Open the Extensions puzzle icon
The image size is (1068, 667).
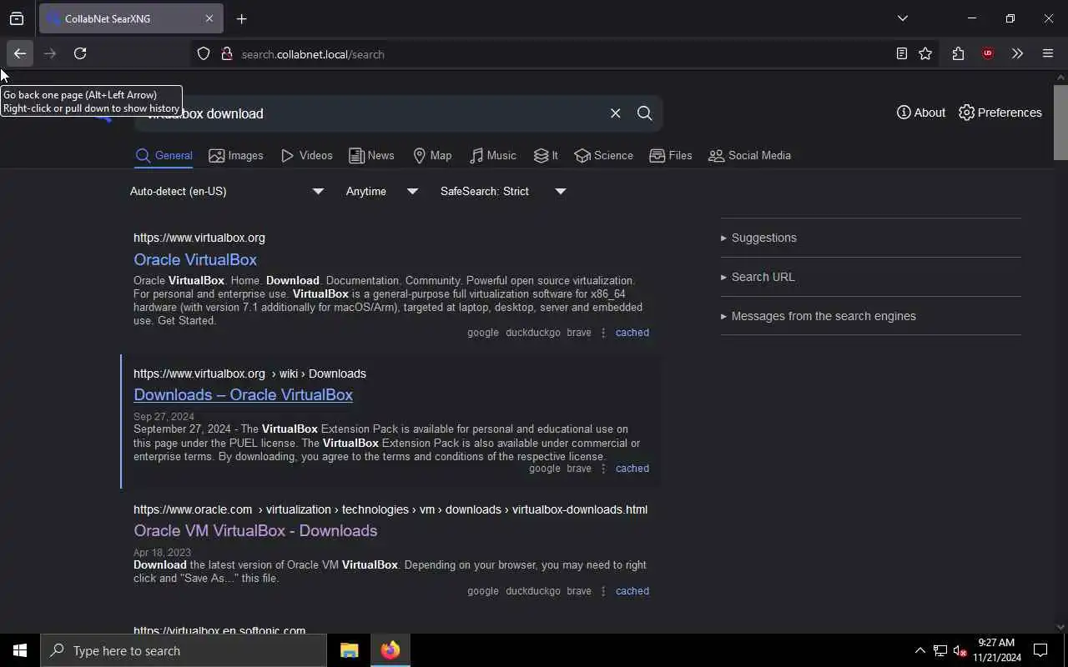(x=958, y=54)
